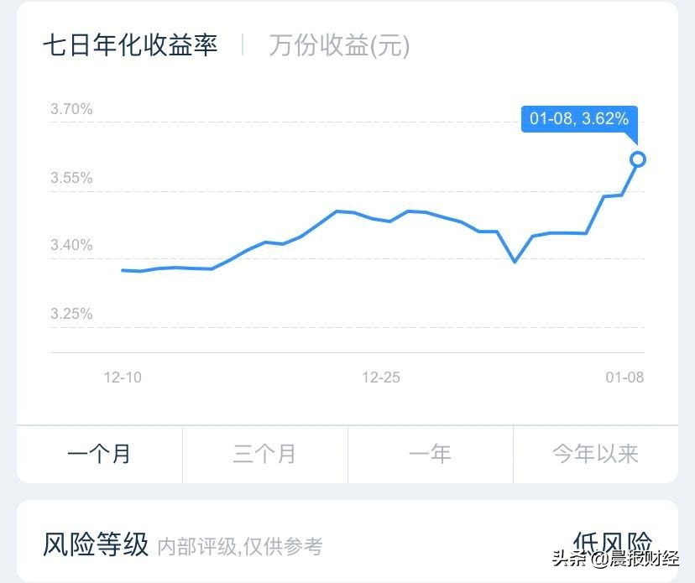Click the 3.70% axis value
Viewport: 695px width, 583px height.
click(71, 108)
